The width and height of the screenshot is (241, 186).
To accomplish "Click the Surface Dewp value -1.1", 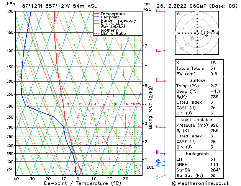I will point(215,91).
